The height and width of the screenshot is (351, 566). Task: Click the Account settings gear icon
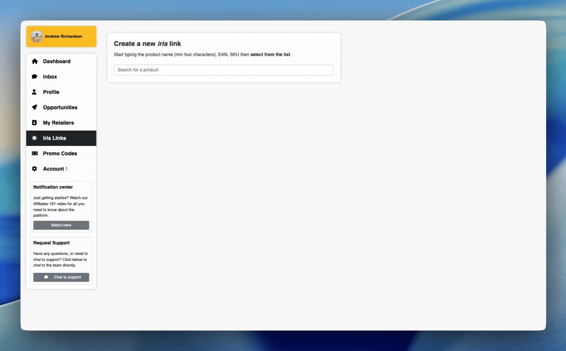[x=35, y=169]
